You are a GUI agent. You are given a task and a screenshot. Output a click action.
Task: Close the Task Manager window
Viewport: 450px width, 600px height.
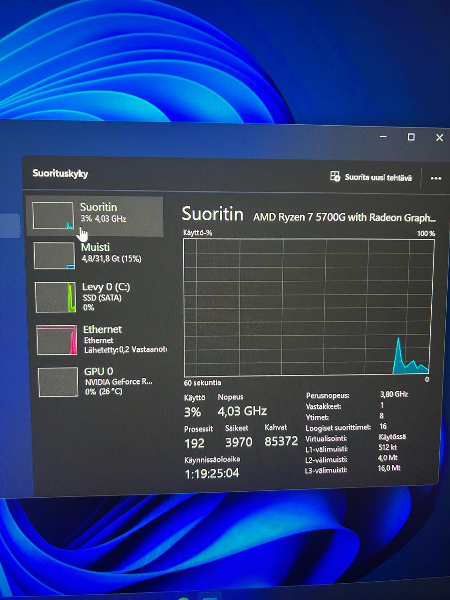pyautogui.click(x=439, y=137)
